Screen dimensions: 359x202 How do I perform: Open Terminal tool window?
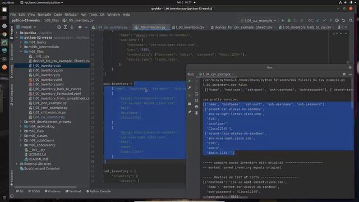73,191
